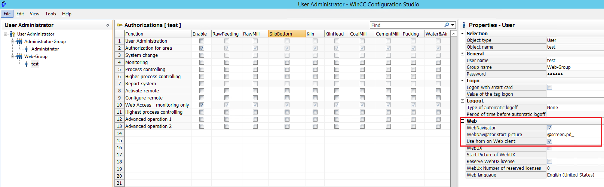604x187 pixels.
Task: Click the key icon beside Authorizations title
Action: point(120,25)
